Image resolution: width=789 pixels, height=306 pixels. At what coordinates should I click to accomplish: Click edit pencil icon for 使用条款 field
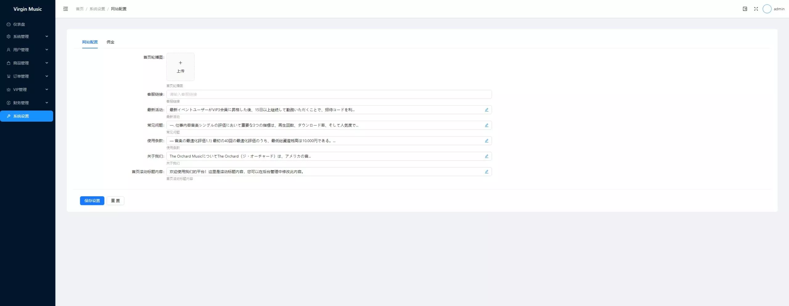(486, 141)
